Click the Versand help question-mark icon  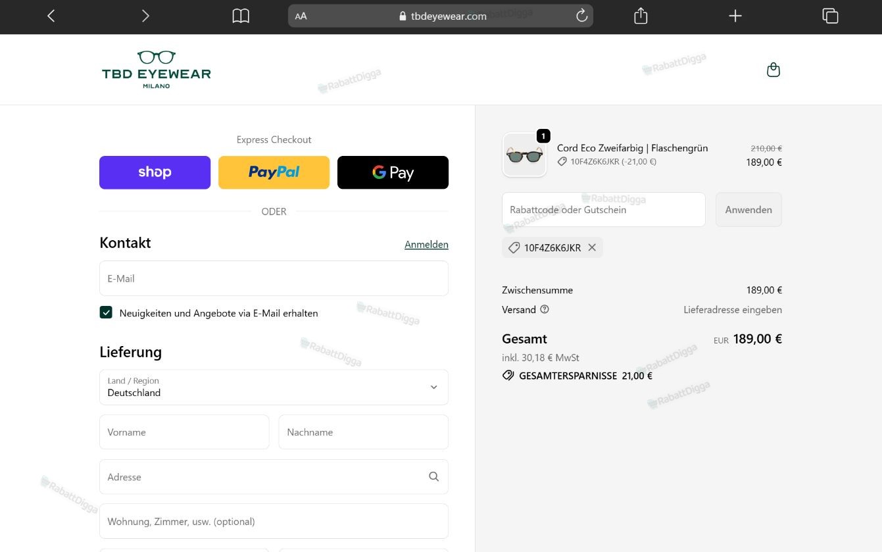pos(545,309)
